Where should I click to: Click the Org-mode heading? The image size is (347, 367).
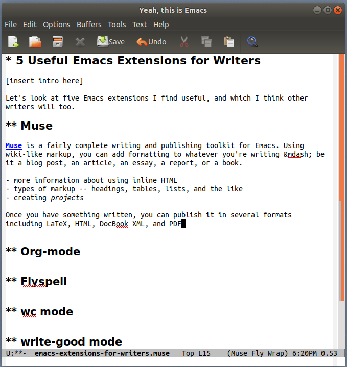tap(50, 251)
